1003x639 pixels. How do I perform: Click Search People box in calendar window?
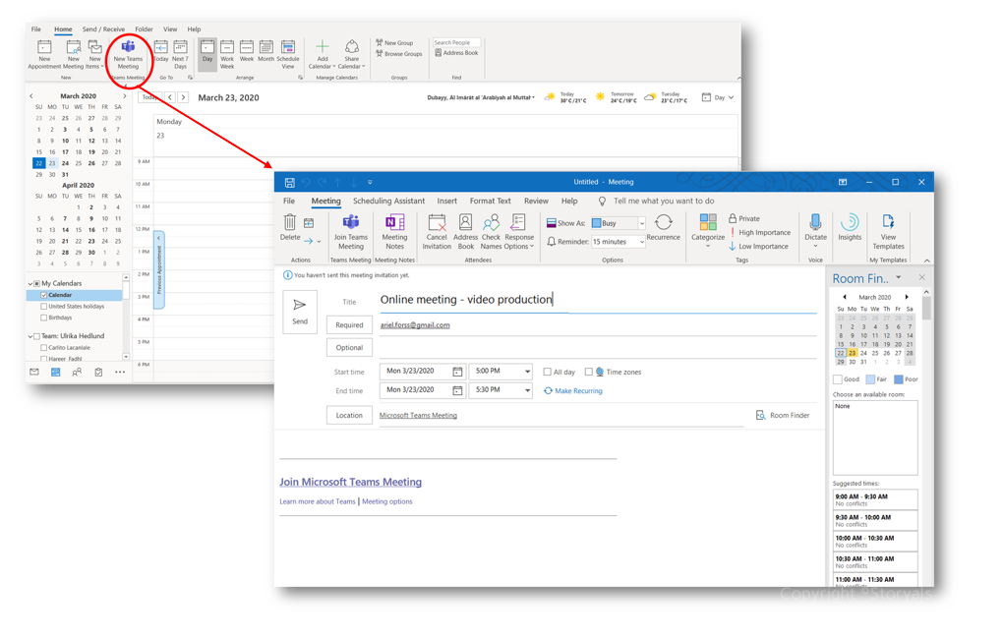[456, 43]
